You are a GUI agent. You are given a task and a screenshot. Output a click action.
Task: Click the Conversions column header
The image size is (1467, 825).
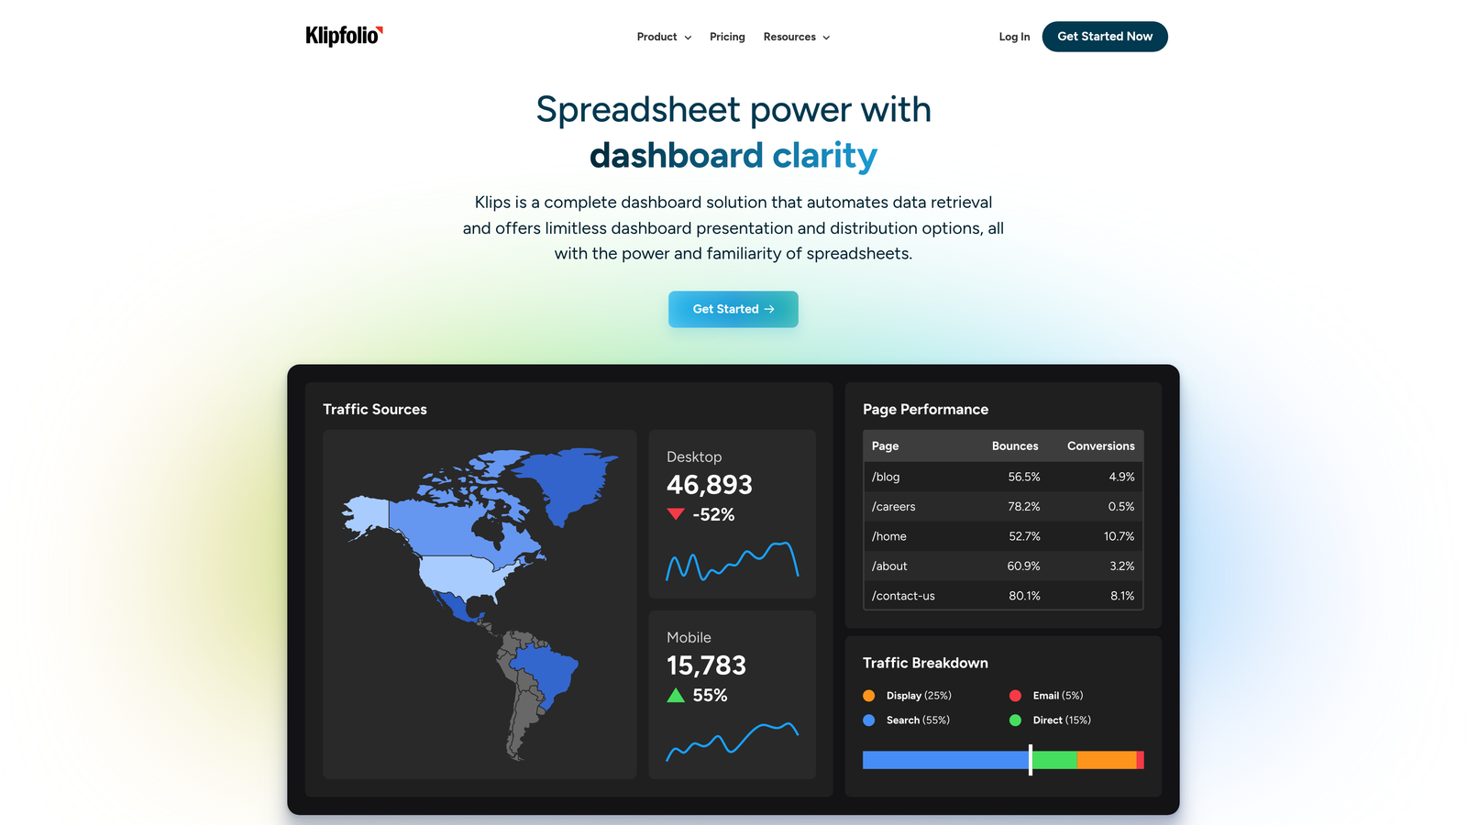pyautogui.click(x=1100, y=446)
